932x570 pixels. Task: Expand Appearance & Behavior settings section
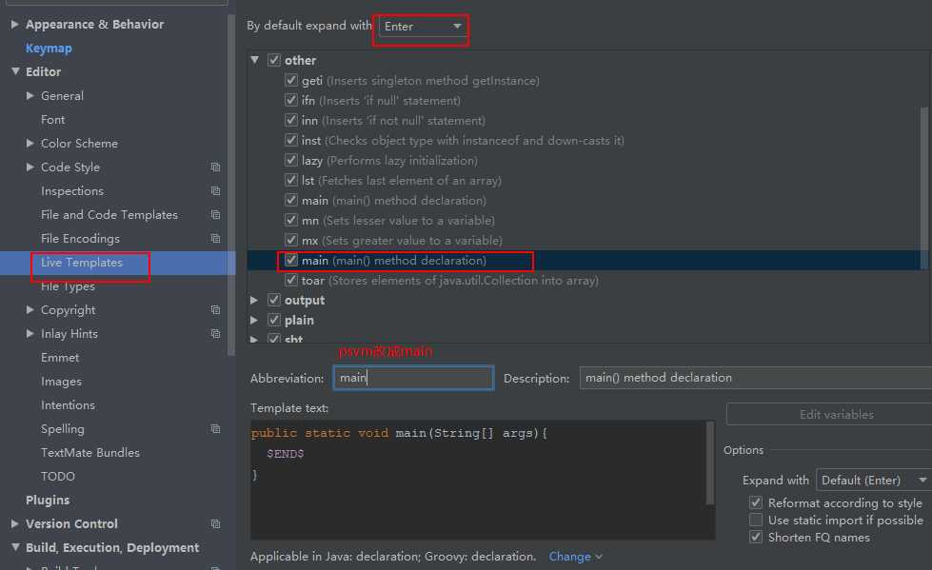(x=15, y=25)
